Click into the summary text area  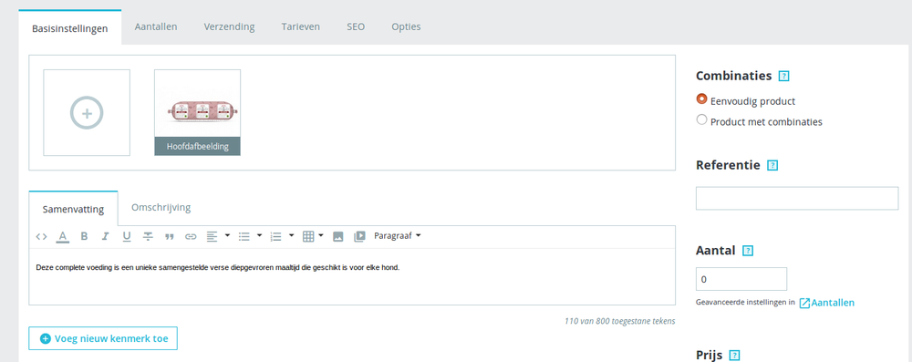[x=352, y=276]
